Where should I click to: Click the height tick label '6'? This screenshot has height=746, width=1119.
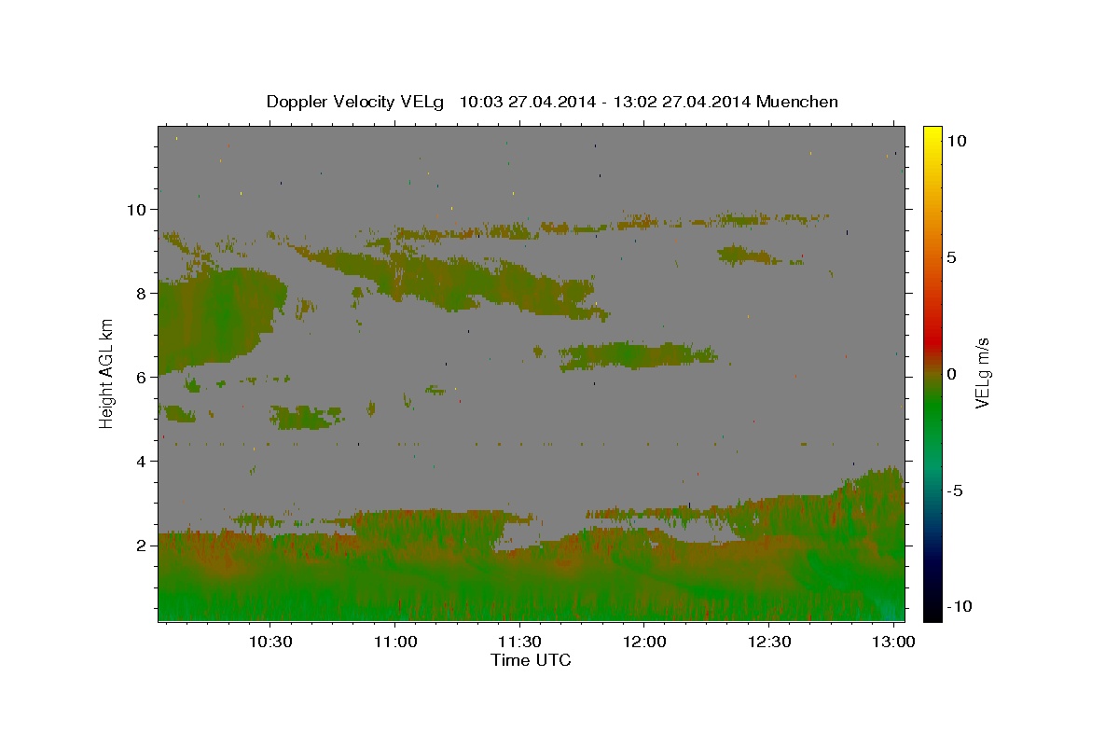click(143, 377)
